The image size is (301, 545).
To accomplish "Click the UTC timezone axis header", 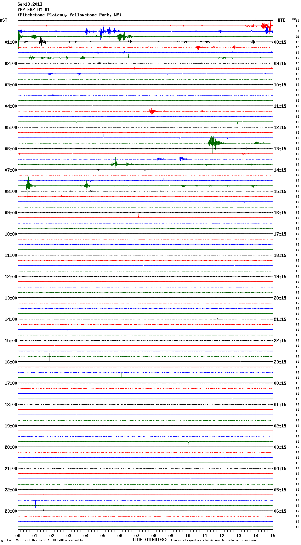I will (x=281, y=20).
